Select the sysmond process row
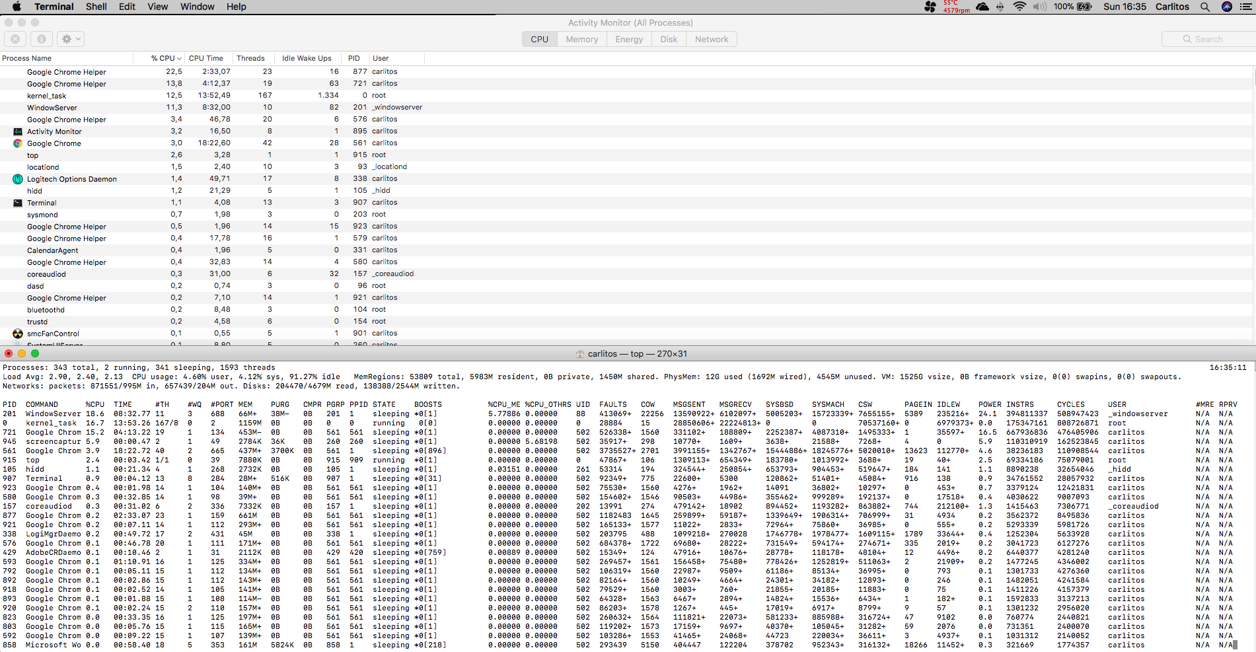This screenshot has height=652, width=1256. coord(626,215)
